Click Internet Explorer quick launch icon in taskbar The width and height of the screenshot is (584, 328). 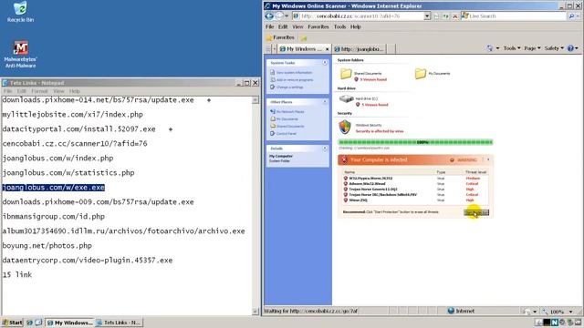(30, 323)
